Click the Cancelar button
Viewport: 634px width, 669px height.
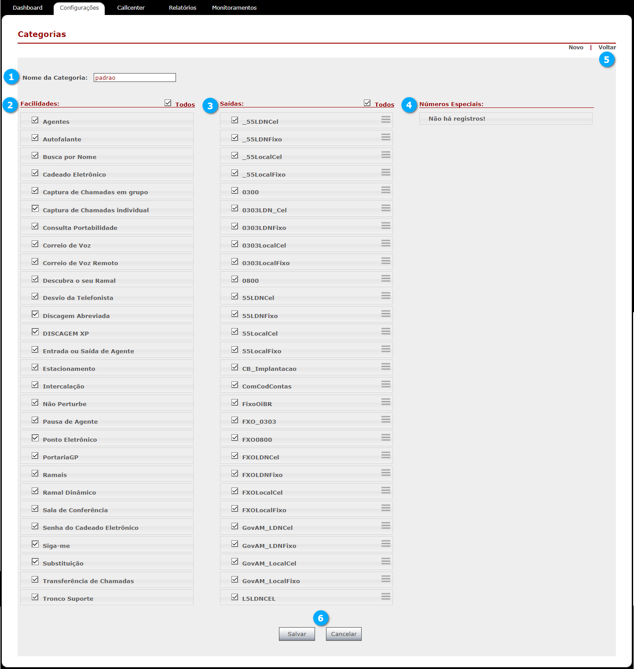344,634
